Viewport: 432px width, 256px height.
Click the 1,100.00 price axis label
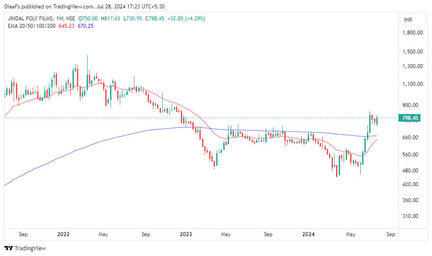tap(413, 84)
